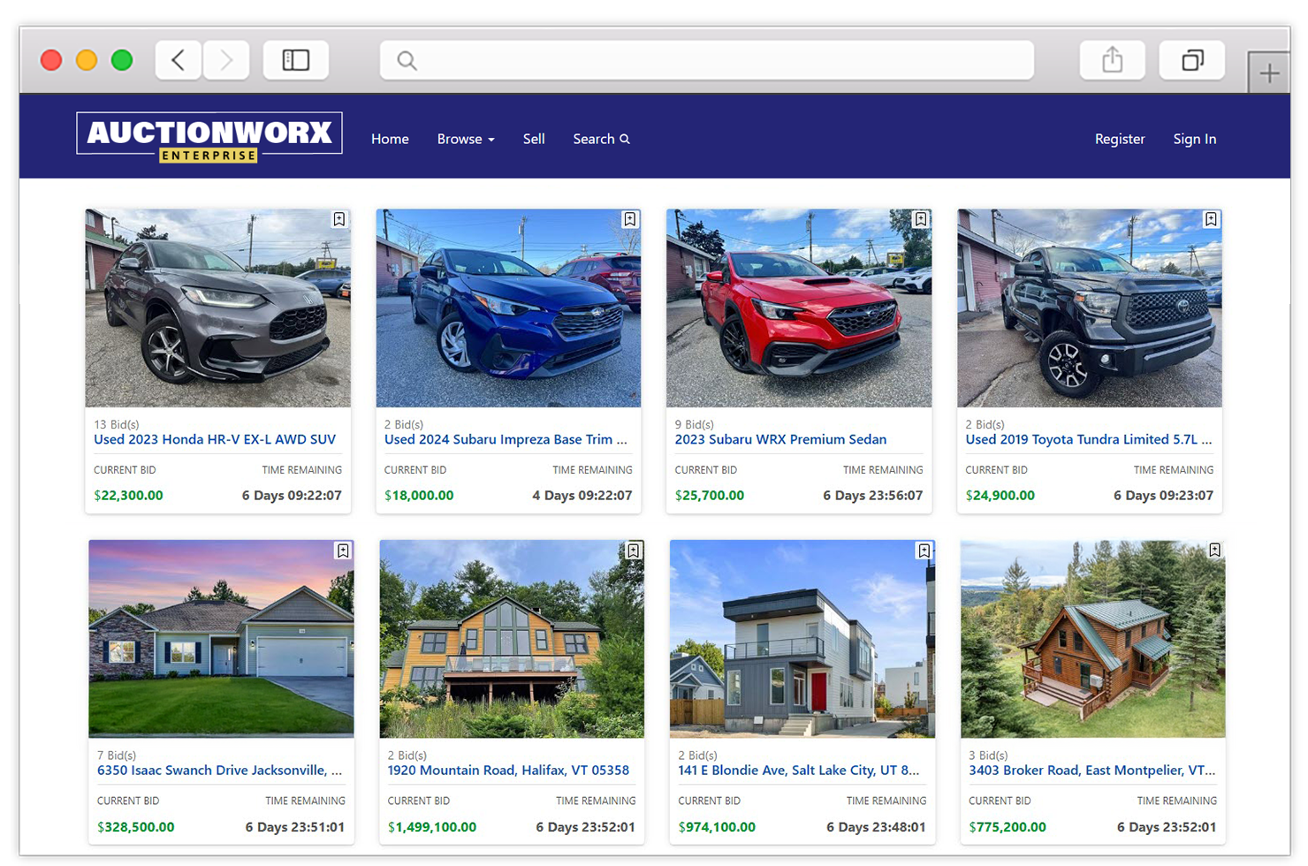
Task: Click '7 Bid(s)' on Jacksonville listing
Action: pyautogui.click(x=117, y=756)
